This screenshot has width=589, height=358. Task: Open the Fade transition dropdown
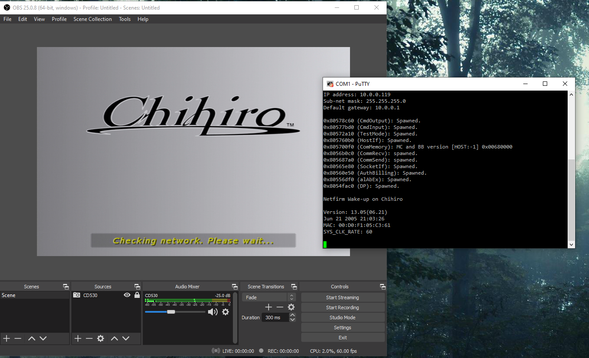[269, 297]
